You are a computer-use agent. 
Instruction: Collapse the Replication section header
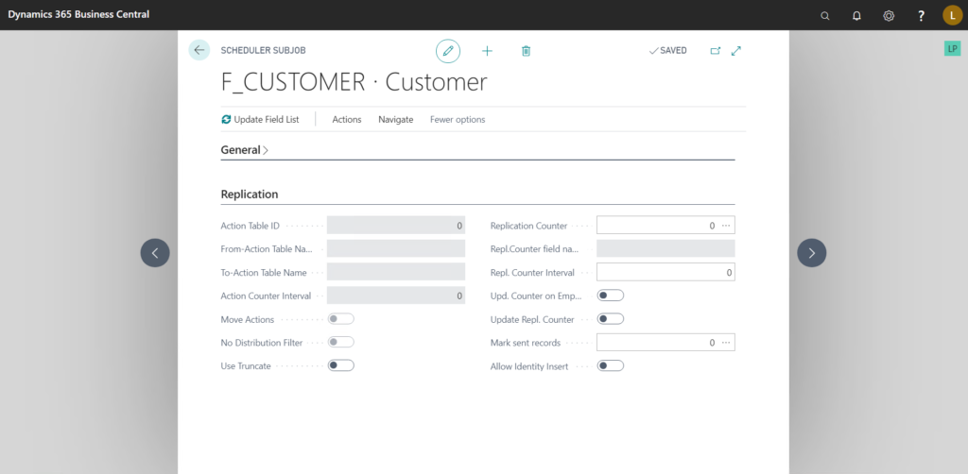[250, 195]
